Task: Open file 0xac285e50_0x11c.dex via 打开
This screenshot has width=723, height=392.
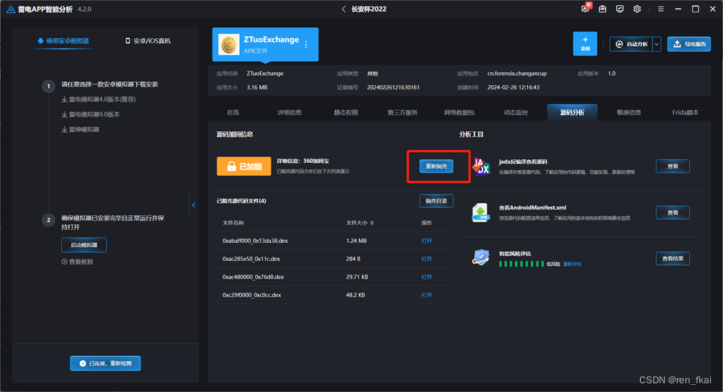Action: click(426, 259)
